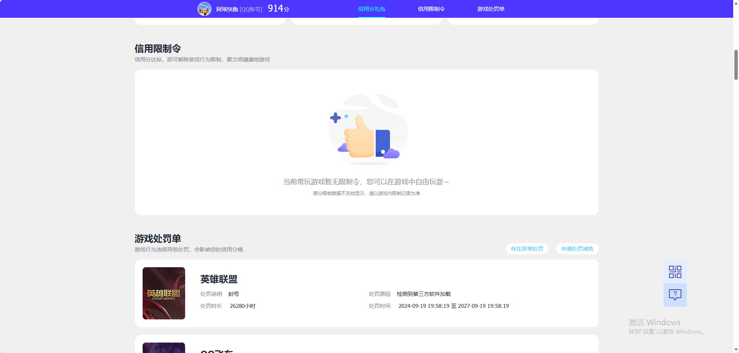Open the 信用限制令 tab
The width and height of the screenshot is (739, 353).
point(431,8)
